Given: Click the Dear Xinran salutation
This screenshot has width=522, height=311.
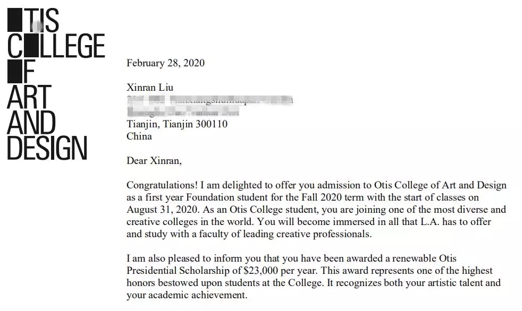Looking at the screenshot, I should (x=154, y=161).
